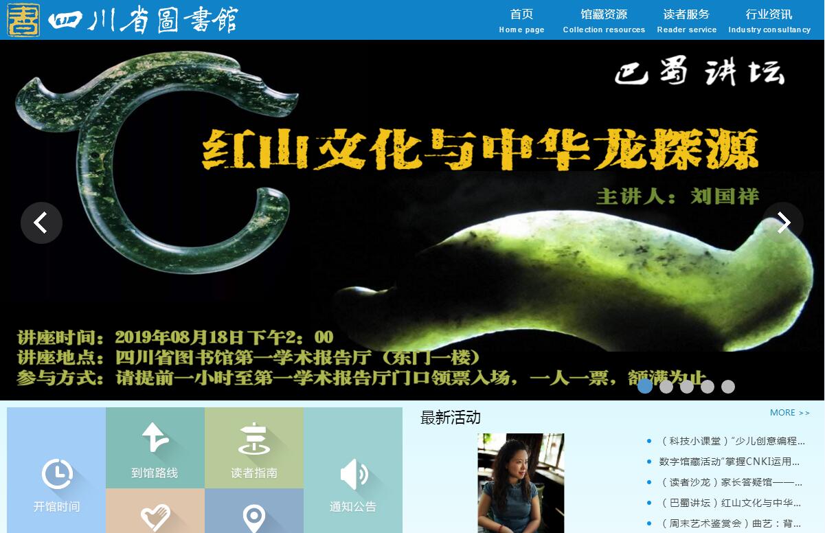This screenshot has width=825, height=533.
Task: Click the woman's photo thumbnail in 最新活动
Action: point(521,482)
